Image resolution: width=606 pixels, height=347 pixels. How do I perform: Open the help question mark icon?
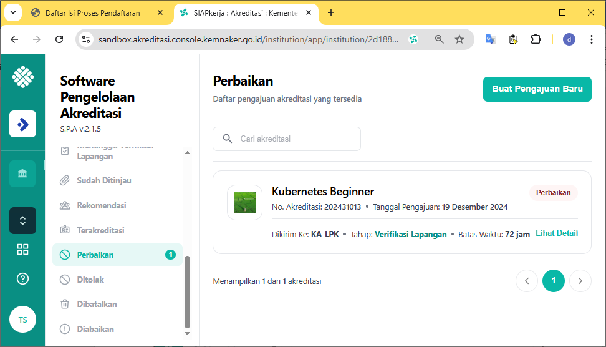click(x=22, y=279)
